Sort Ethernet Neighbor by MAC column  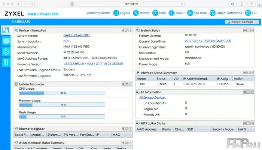[122, 135]
